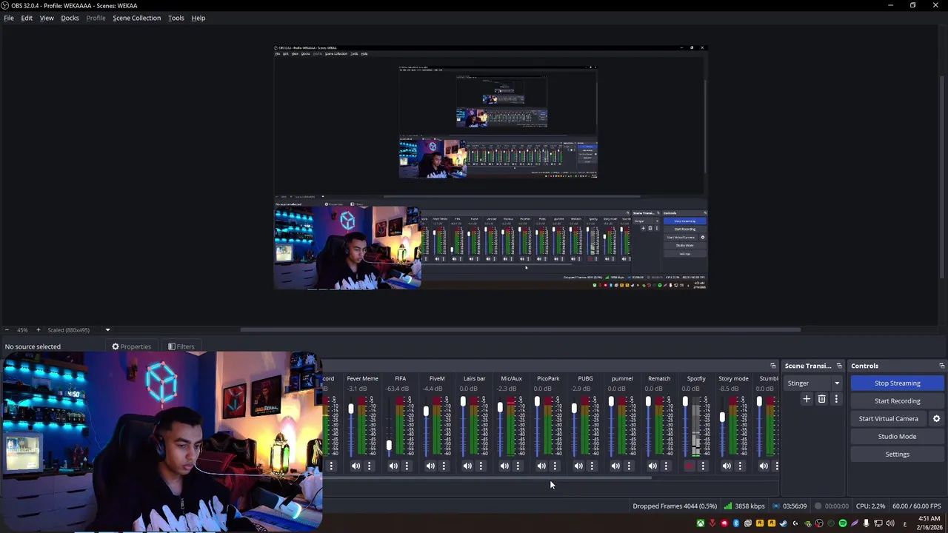Open the three-dot menu for FiveM channel
This screenshot has height=533, width=948.
tap(444, 466)
